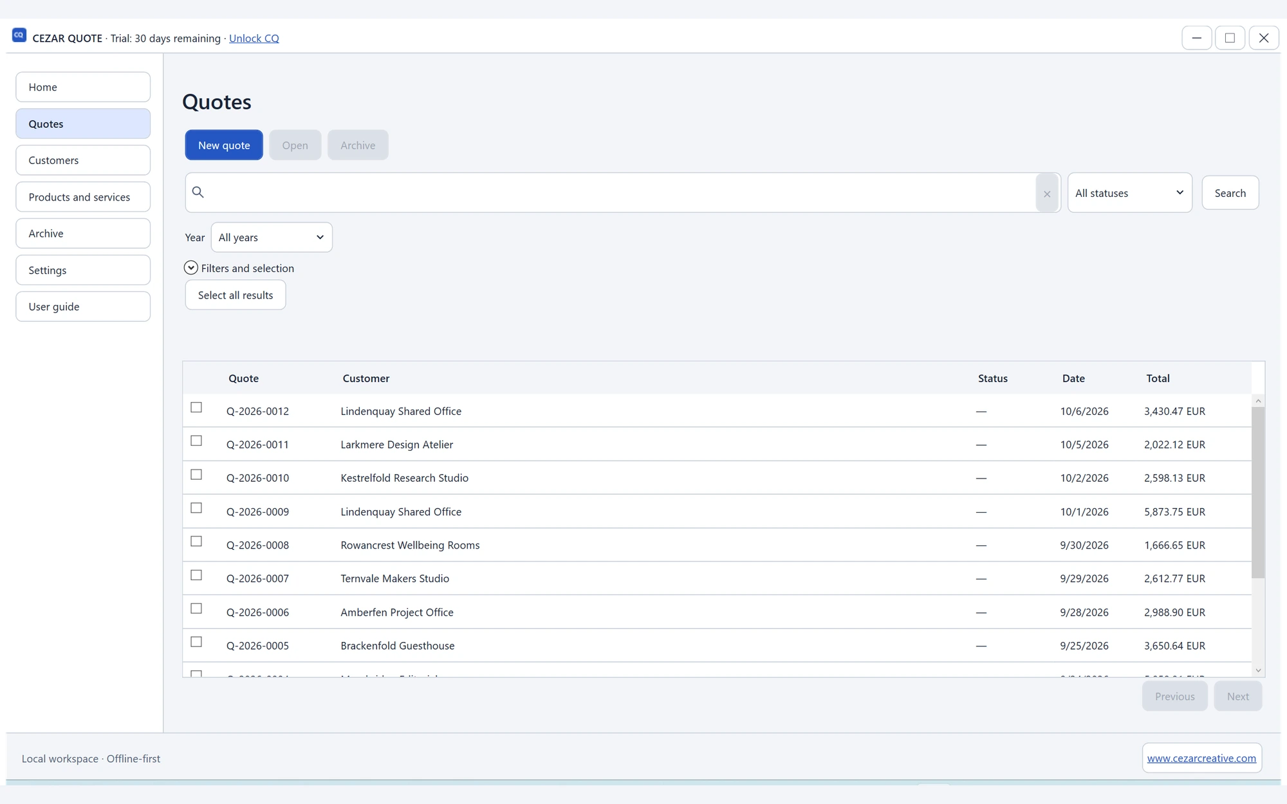The width and height of the screenshot is (1287, 804).
Task: Click the Search button
Action: coord(1230,193)
